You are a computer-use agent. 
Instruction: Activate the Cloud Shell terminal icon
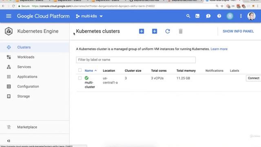point(197,16)
